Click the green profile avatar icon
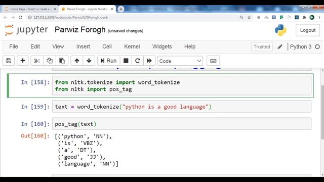324x182 pixels. click(312, 18)
